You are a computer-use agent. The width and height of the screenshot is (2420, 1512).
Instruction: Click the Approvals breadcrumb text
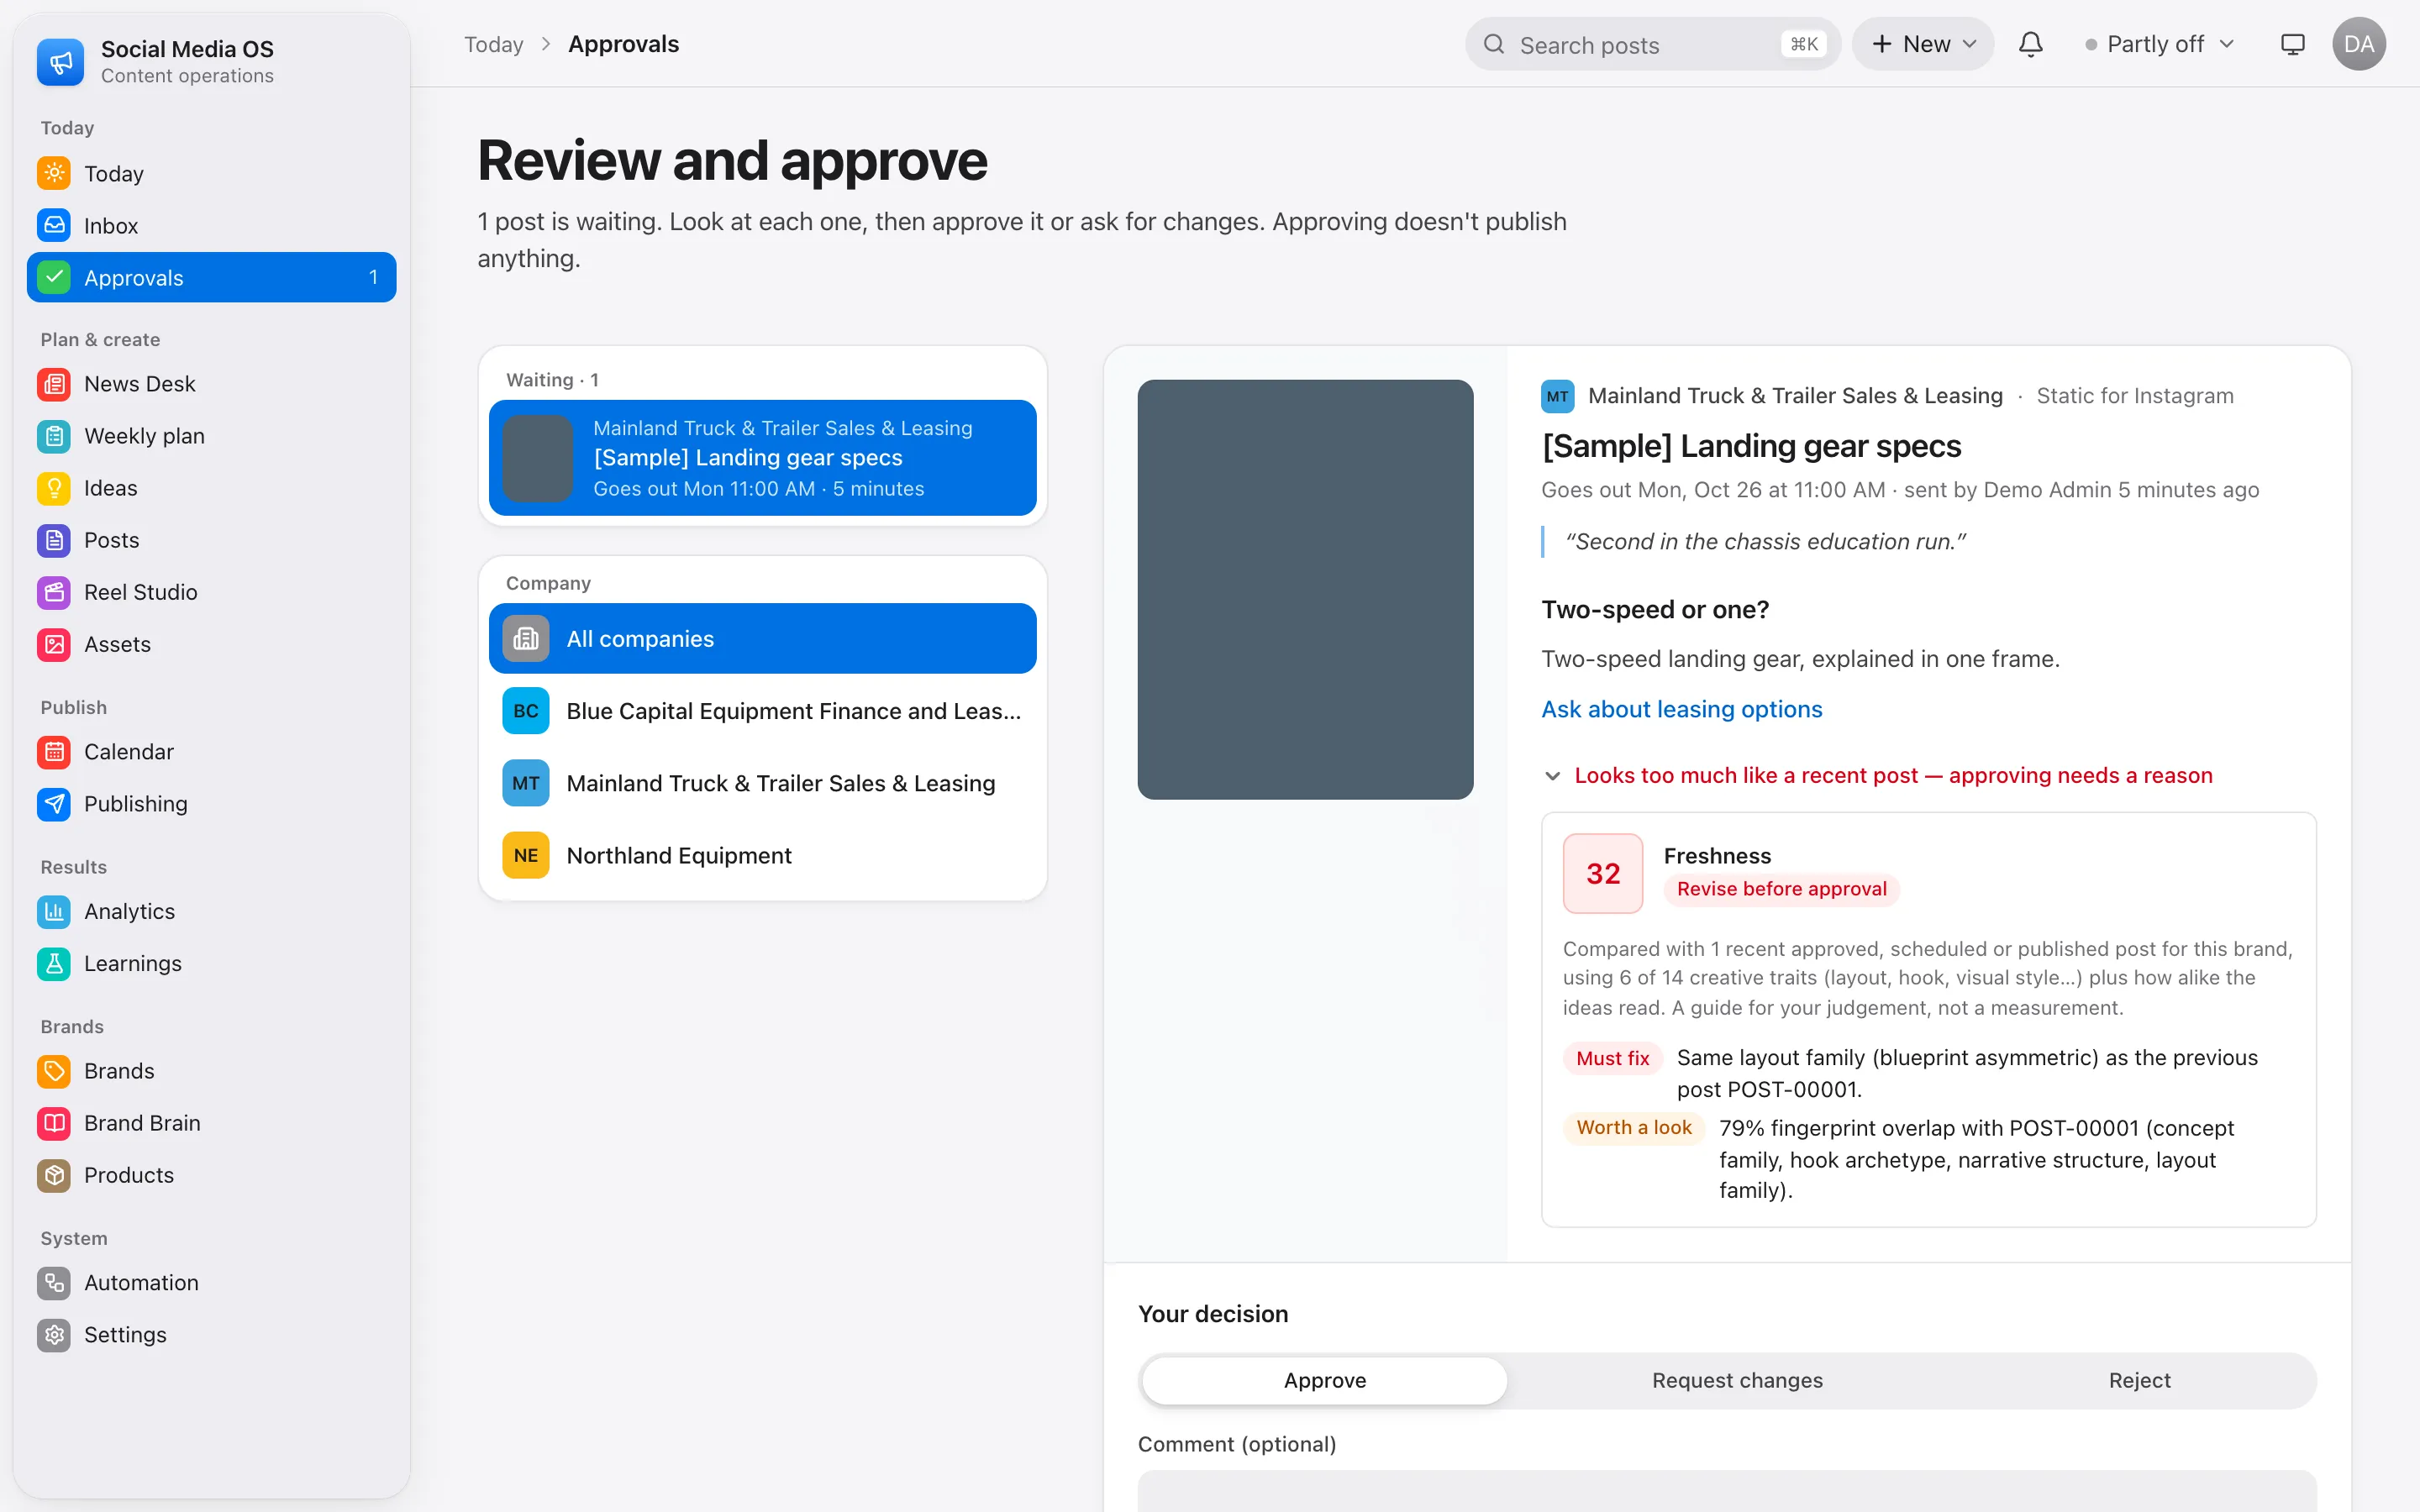click(x=623, y=44)
